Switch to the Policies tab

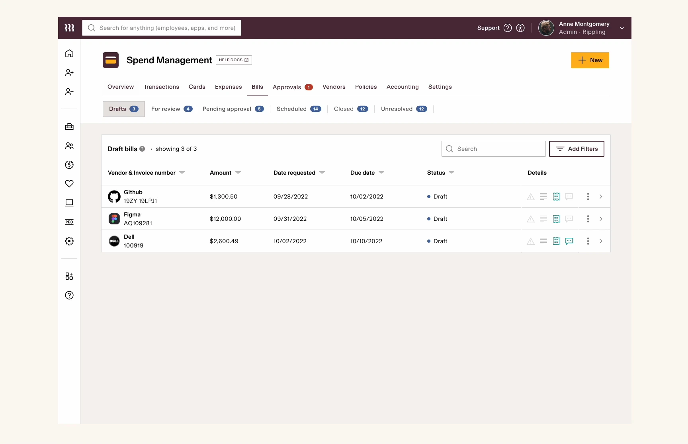(x=366, y=87)
